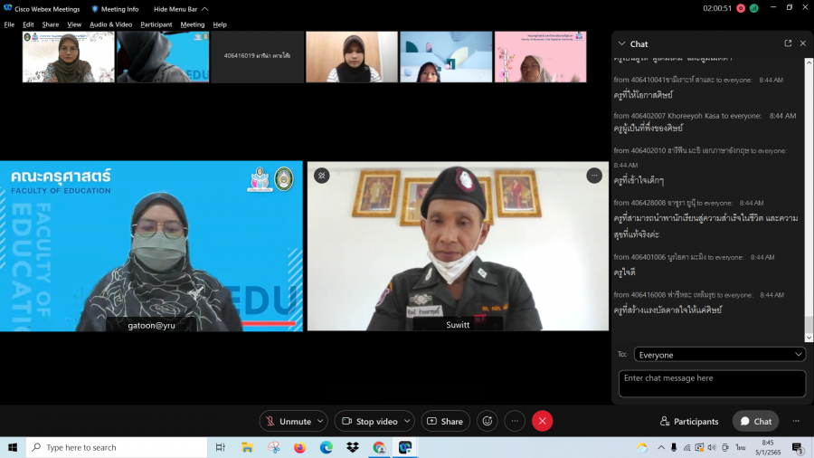Open the Participant menu
Image resolution: width=814 pixels, height=458 pixels.
point(156,24)
